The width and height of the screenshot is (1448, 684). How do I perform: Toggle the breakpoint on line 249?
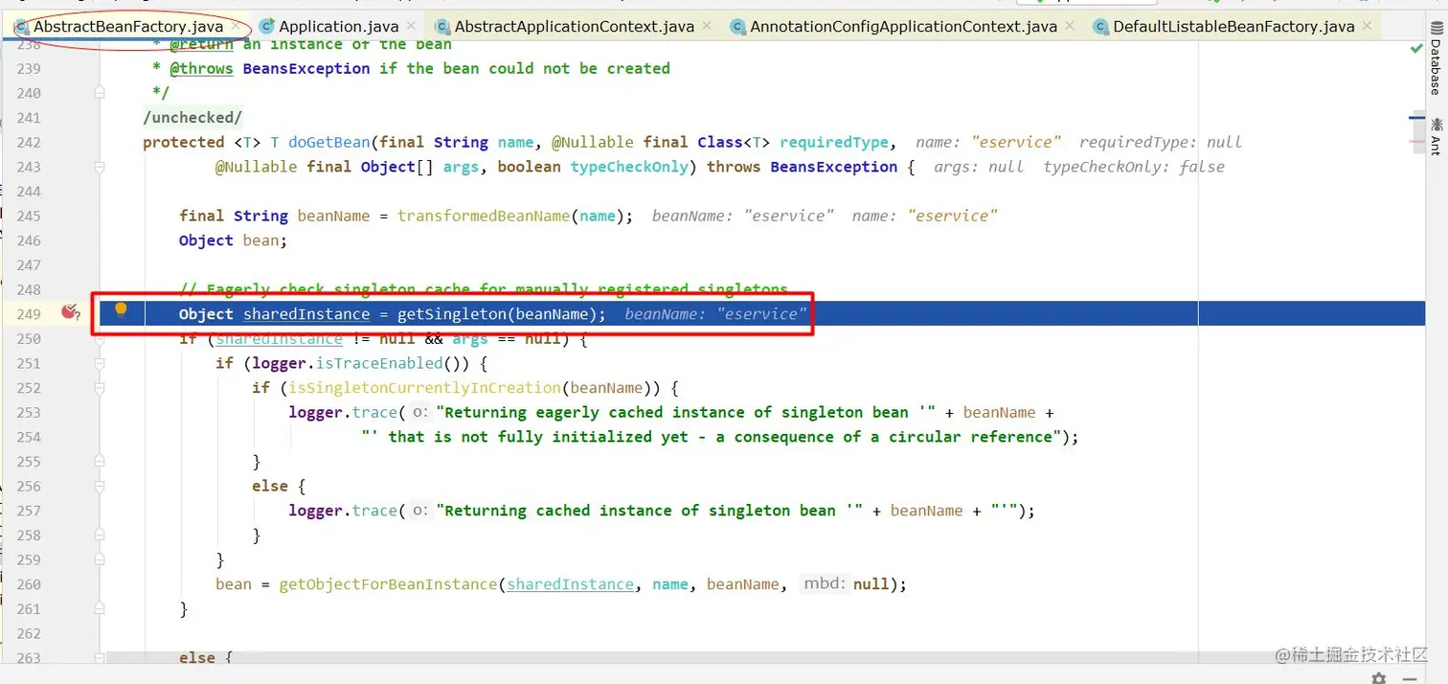[x=69, y=312]
